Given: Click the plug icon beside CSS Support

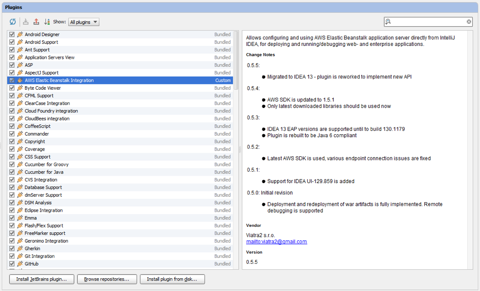Looking at the screenshot, I should (x=20, y=157).
